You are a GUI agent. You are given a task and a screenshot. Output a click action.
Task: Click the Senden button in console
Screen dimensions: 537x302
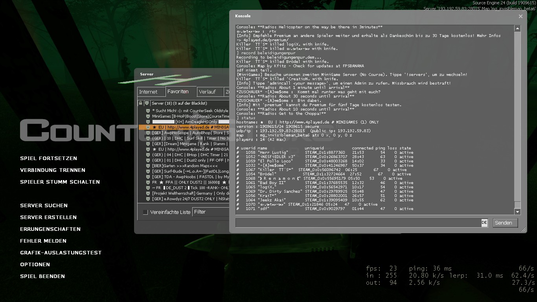(505, 223)
